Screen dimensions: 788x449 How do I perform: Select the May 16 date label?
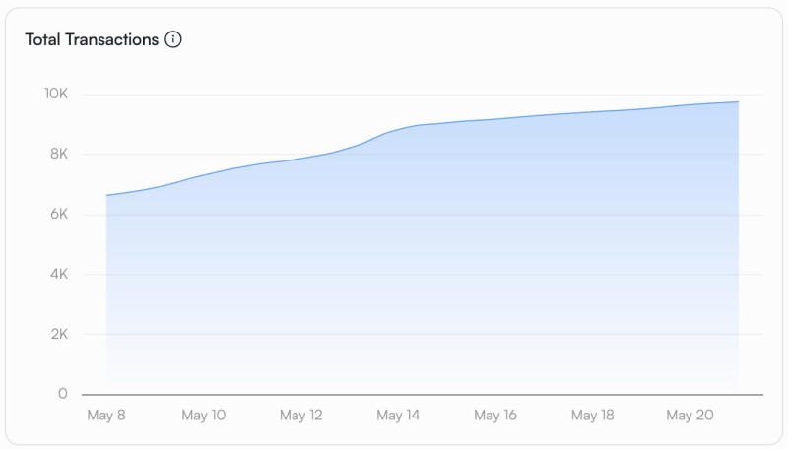coord(495,416)
